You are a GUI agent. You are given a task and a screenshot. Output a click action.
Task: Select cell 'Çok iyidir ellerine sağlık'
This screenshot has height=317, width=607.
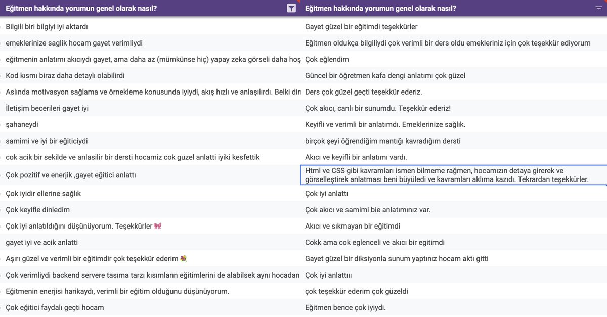click(x=150, y=194)
